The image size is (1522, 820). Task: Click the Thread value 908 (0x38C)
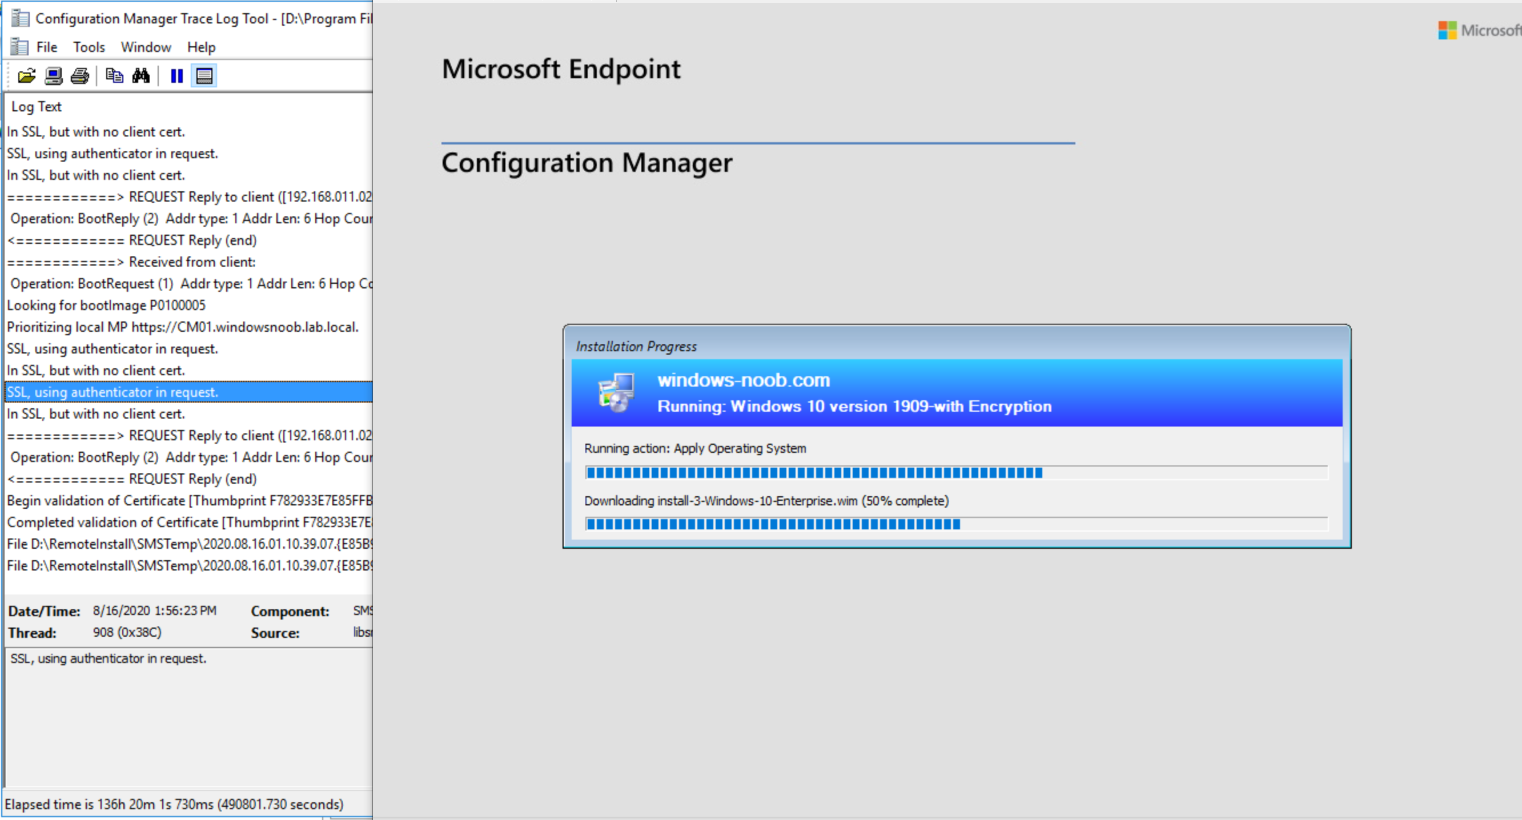pos(127,633)
